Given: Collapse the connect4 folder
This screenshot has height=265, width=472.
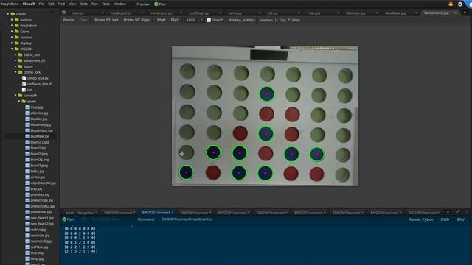Looking at the screenshot, I should 15,96.
